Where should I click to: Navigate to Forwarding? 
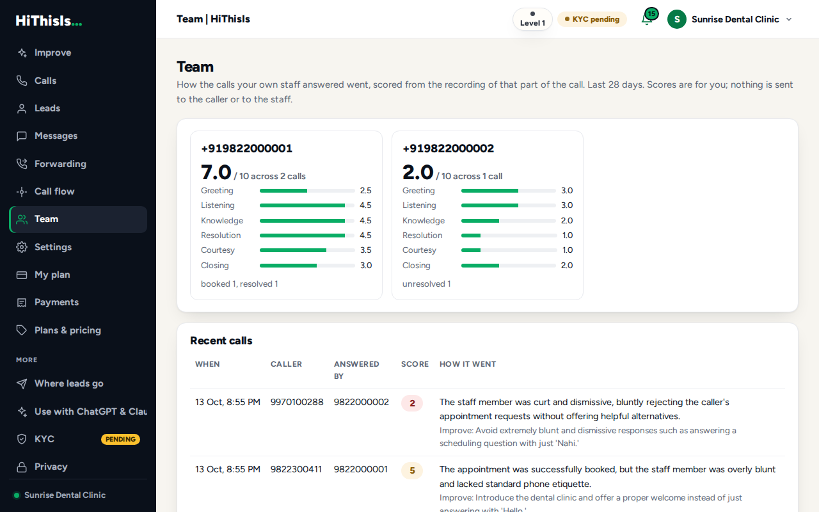coord(78,164)
